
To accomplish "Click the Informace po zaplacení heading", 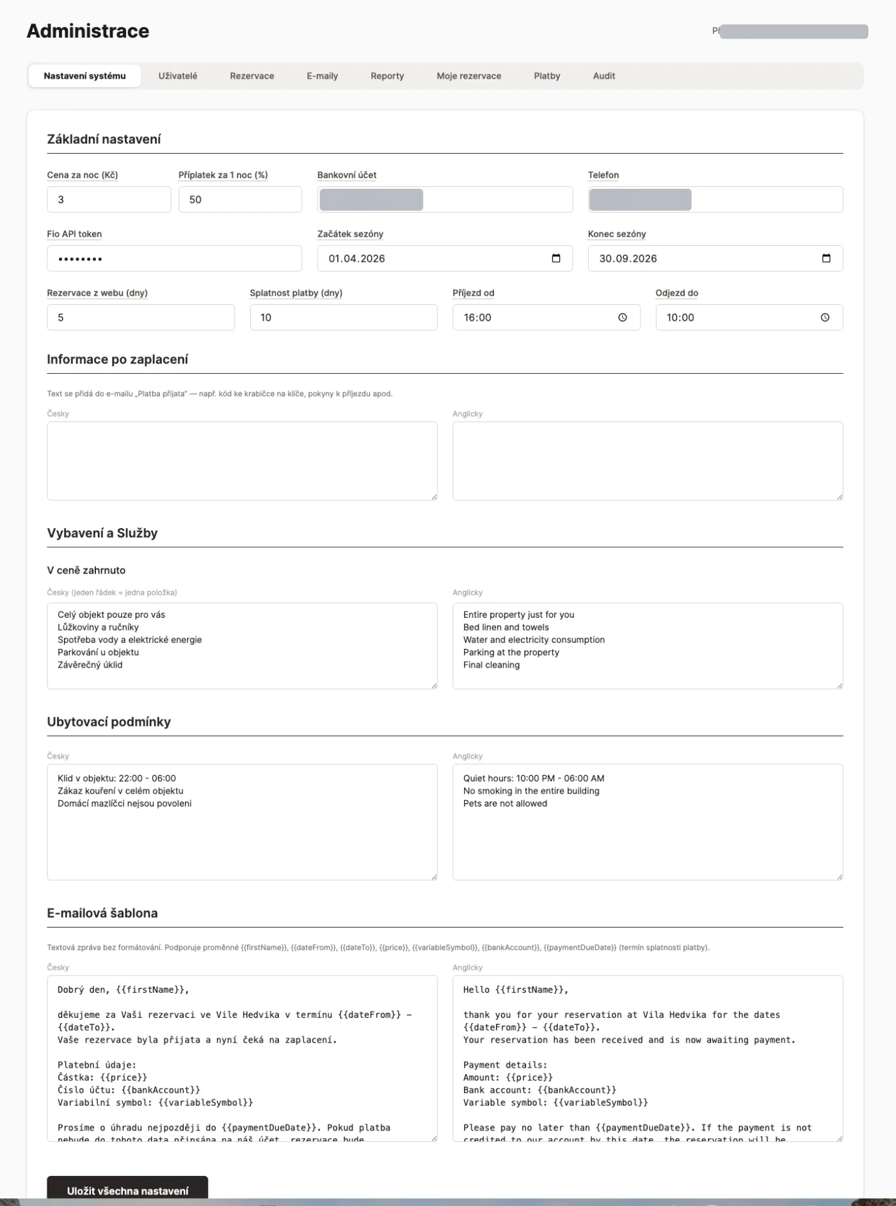I will tap(117, 359).
